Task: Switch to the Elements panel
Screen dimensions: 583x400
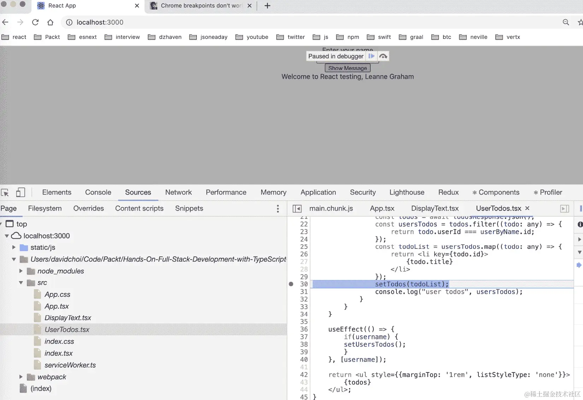Action: [57, 192]
